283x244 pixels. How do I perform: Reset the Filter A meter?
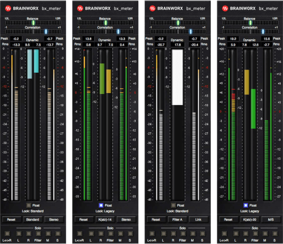pyautogui.click(x=156, y=219)
